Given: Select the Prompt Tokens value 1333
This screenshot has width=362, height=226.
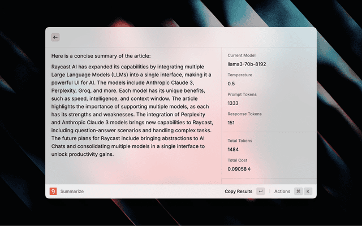Looking at the screenshot, I should [233, 103].
